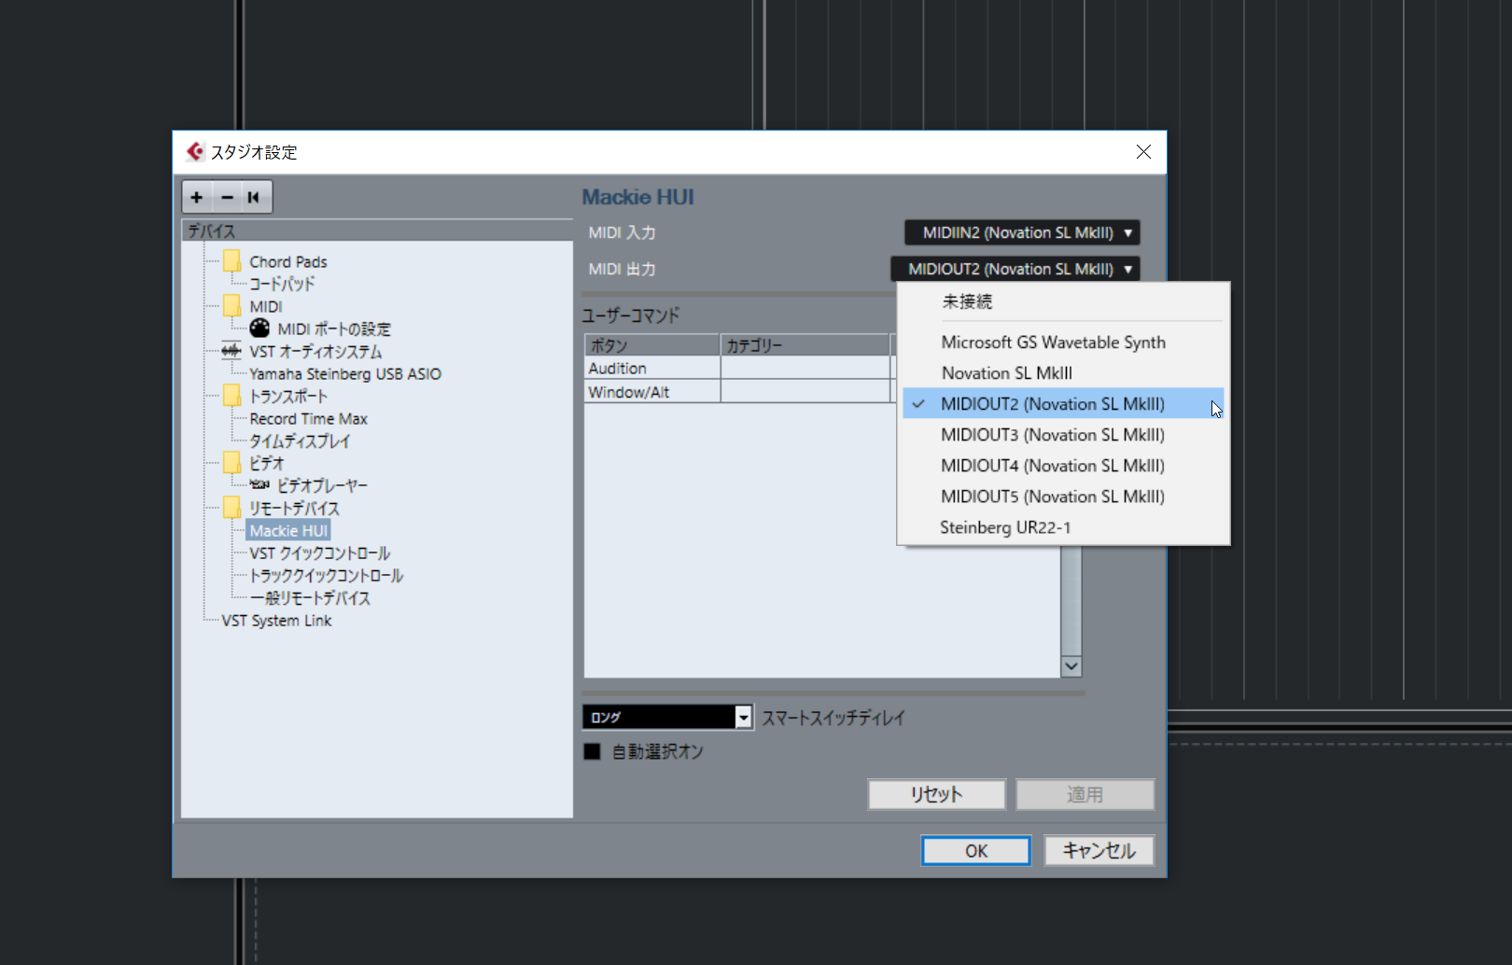Viewport: 1512px width, 965px height.
Task: Click the video player camera icon
Action: [x=260, y=485]
